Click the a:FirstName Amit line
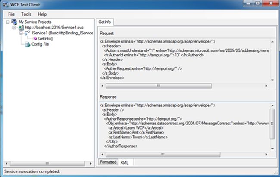Image resolution: width=280 pixels, height=177 pixels. click(136, 132)
